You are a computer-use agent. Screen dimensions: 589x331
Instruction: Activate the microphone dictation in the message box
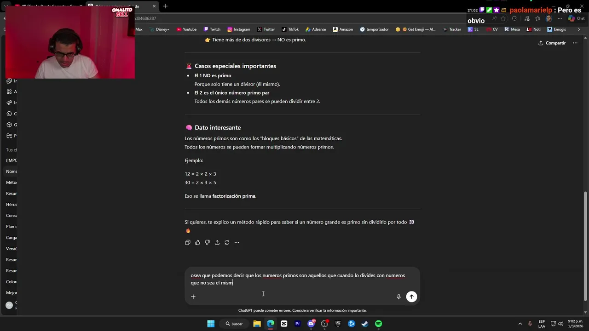click(399, 297)
